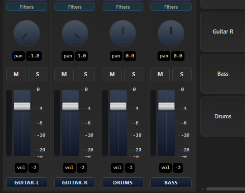The height and width of the screenshot is (193, 245).
Task: Mute the GUITAR-R channel
Action: [x=64, y=74]
